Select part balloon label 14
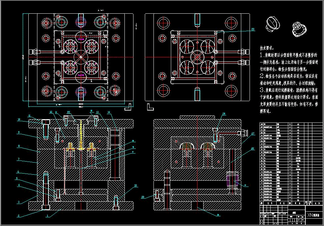The image size is (324, 226). pos(109,112)
